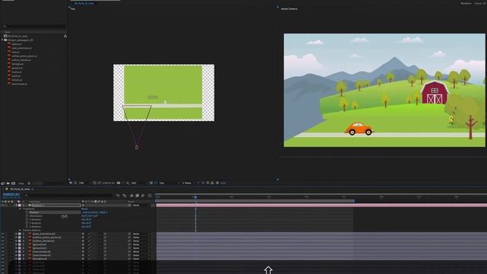
Task: Hide the Camera 1 layer via eye toggle
Action: [x=3, y=205]
